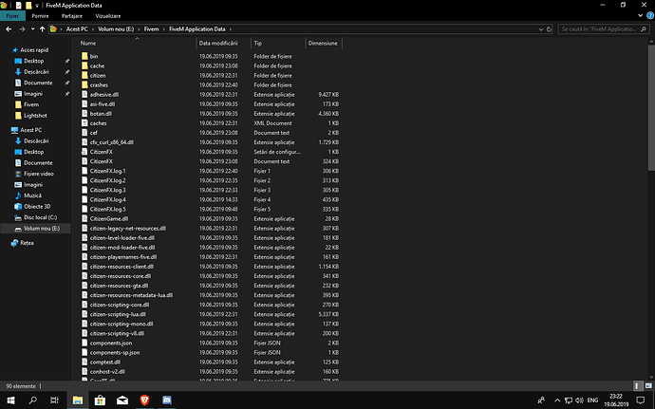Select asi-five.dll file icon
The width and height of the screenshot is (655, 409).
(84, 104)
